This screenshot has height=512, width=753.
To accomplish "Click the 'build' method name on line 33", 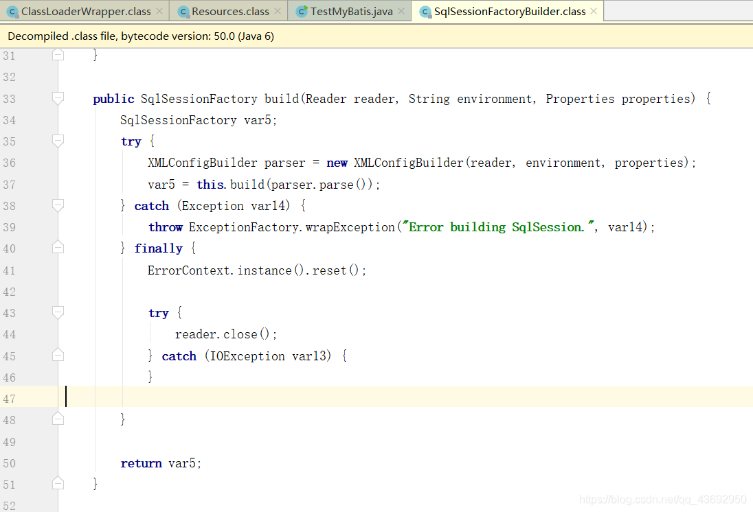I will (282, 99).
